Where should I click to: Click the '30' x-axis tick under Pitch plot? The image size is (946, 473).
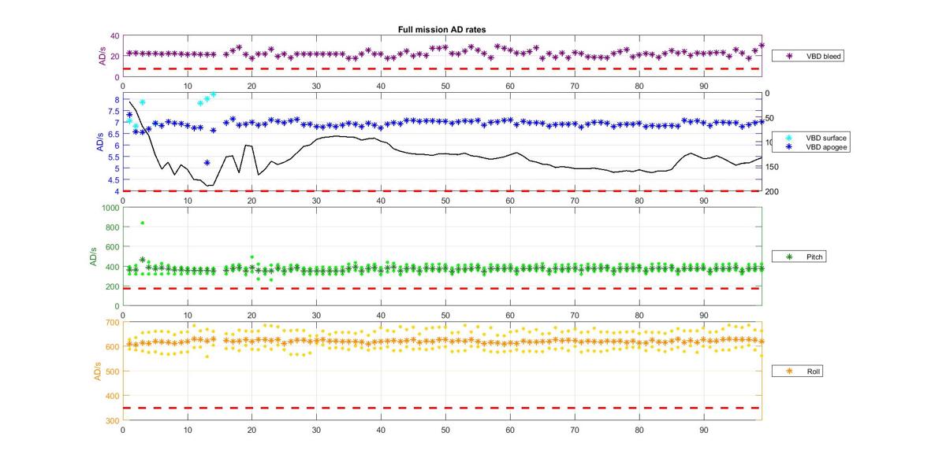pos(316,316)
